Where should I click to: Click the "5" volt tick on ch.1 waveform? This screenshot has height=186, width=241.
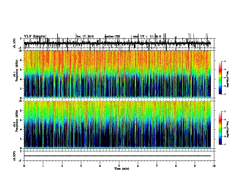coord(21,39)
